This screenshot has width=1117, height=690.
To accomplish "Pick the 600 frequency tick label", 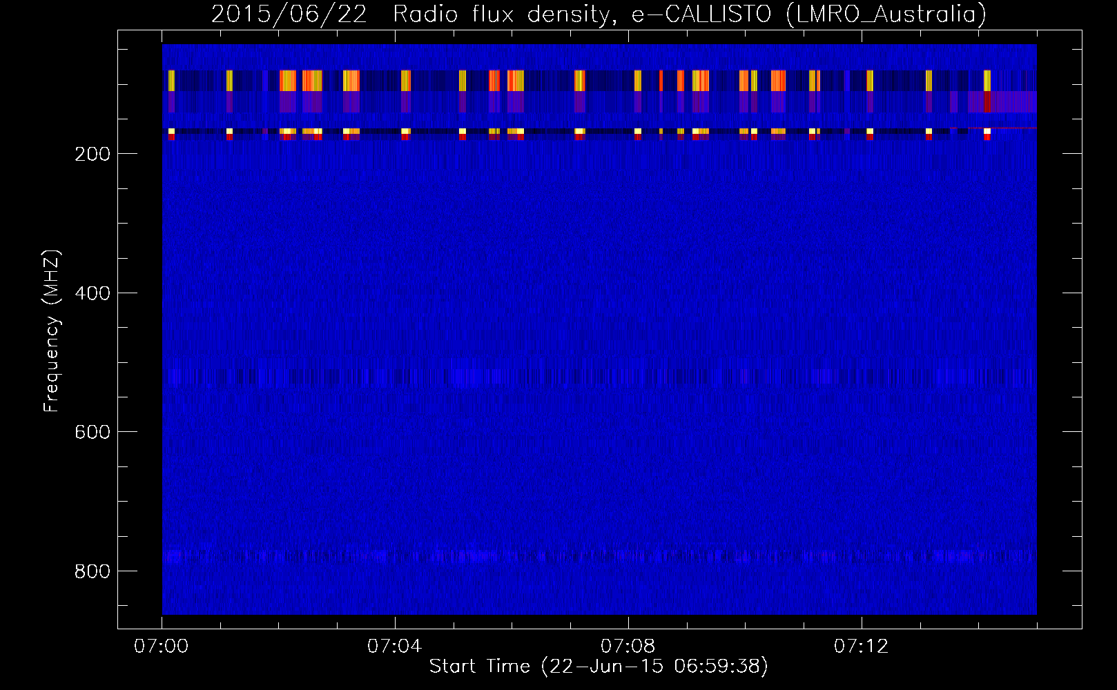I will click(x=93, y=432).
